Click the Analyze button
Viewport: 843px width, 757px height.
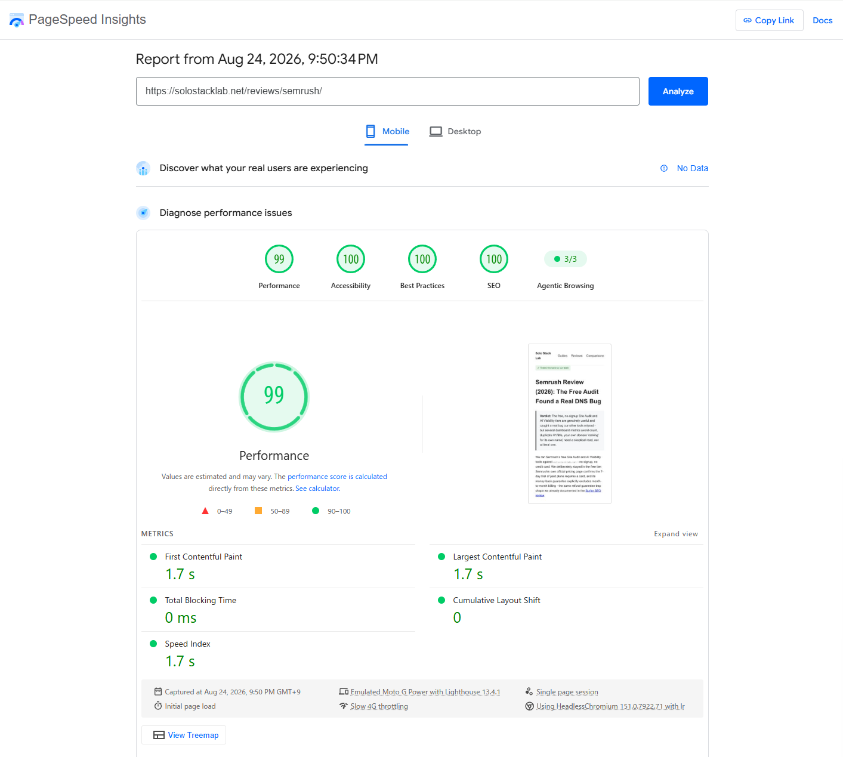pyautogui.click(x=678, y=91)
